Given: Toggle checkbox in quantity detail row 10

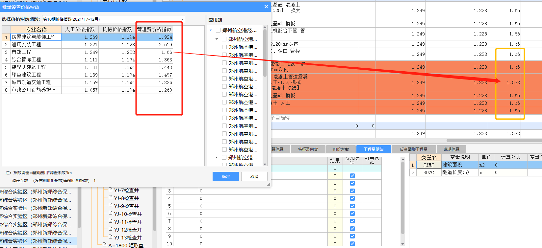Looking at the screenshot, I should [352, 244].
